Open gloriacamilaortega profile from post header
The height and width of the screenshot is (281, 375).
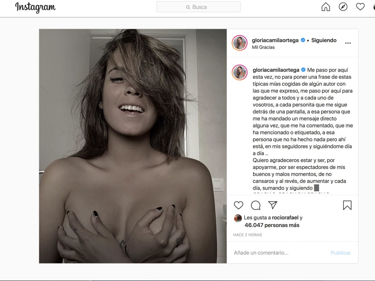[275, 40]
